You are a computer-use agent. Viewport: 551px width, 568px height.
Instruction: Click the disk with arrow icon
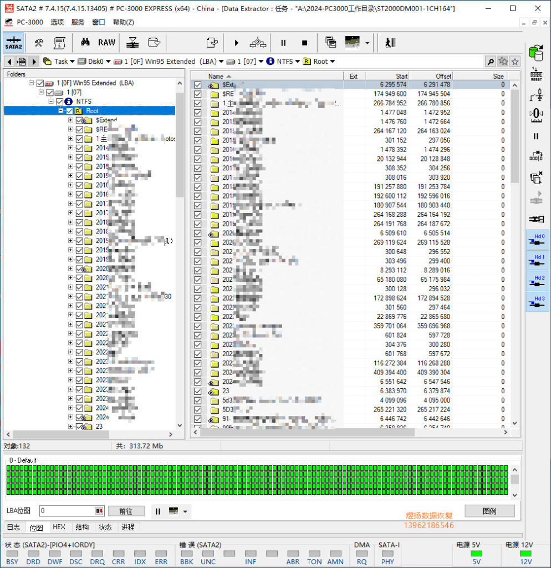154,43
